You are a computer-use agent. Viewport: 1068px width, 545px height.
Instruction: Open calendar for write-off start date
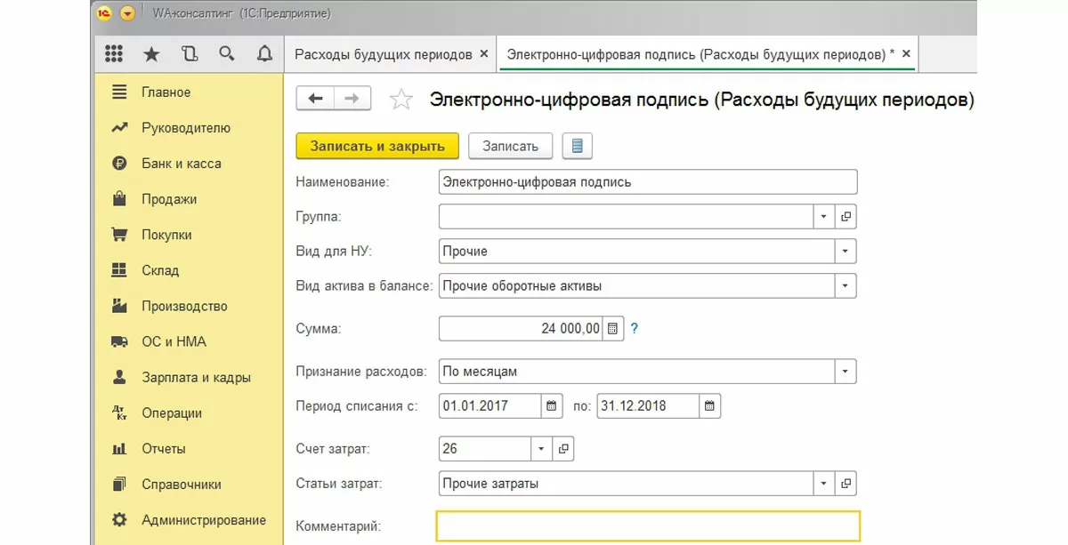[552, 406]
